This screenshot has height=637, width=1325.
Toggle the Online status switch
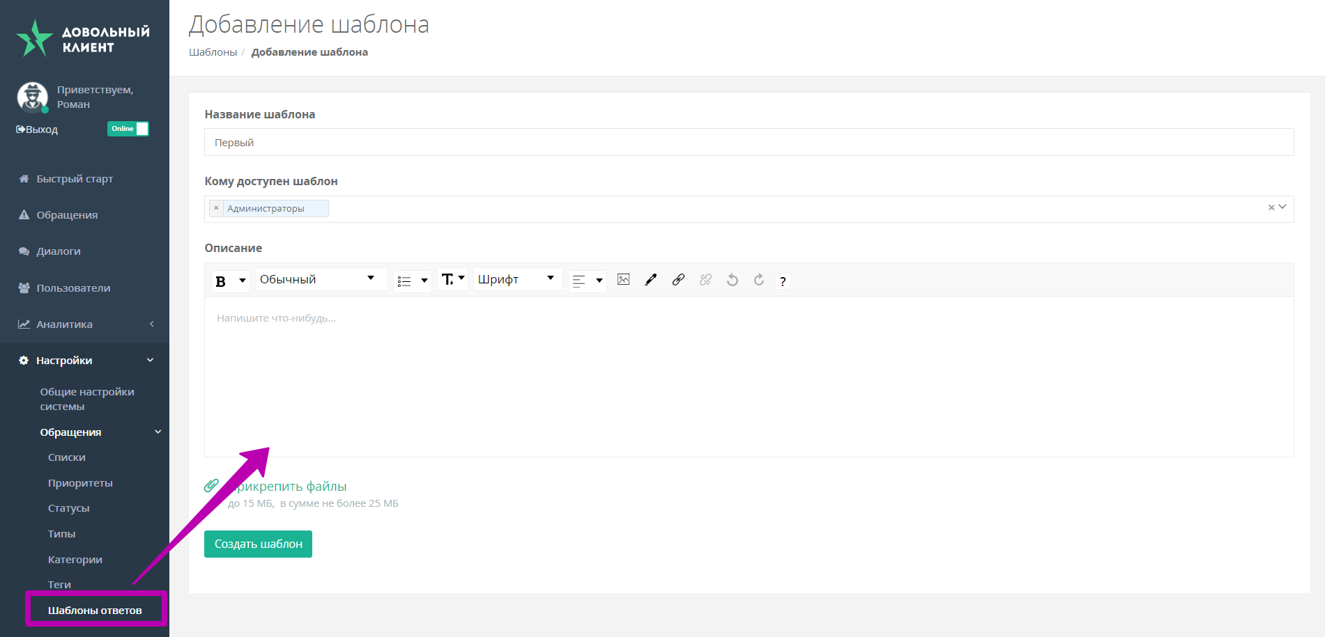click(128, 129)
